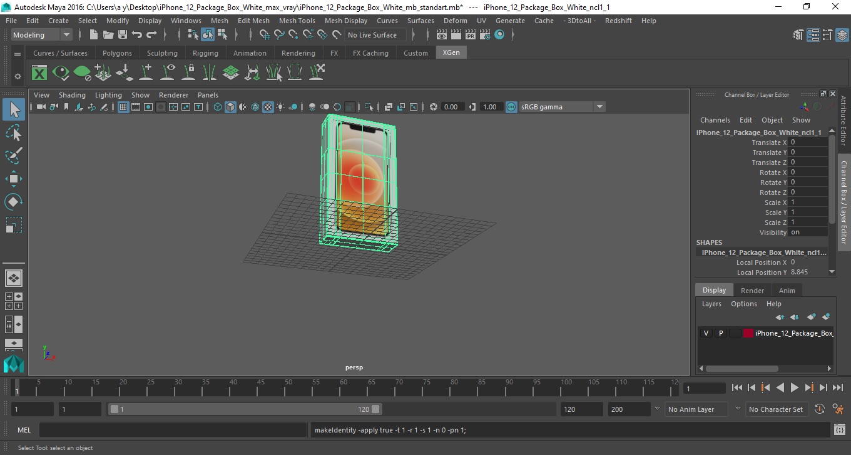Open the auto keyframe toggle icon
Screen dimensions: 851x455
(820, 409)
